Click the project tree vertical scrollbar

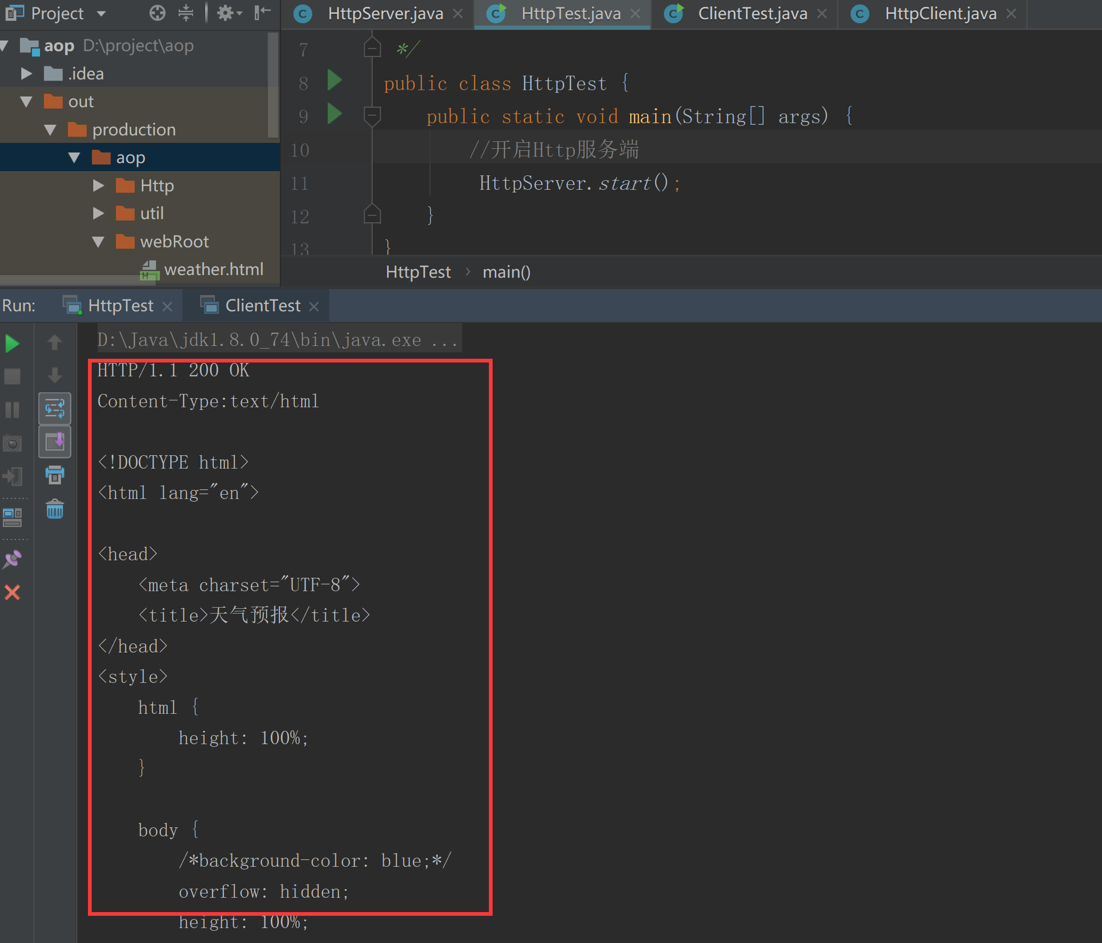[272, 85]
